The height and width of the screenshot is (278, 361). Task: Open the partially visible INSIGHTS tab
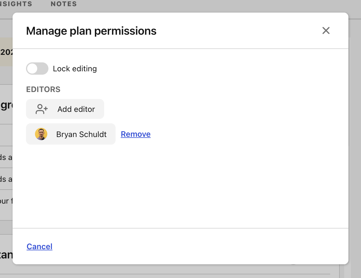(16, 4)
